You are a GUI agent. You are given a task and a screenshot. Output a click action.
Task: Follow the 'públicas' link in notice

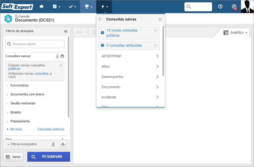pyautogui.click(x=14, y=69)
